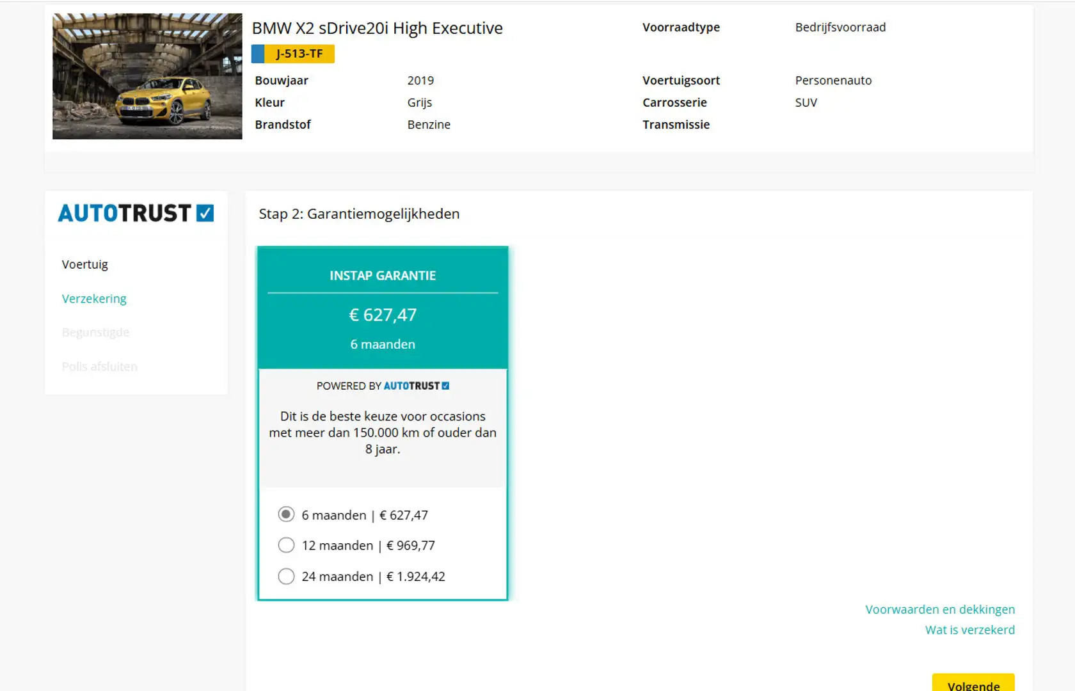Viewport: 1075px width, 691px height.
Task: Click the Voorraadtype value Bedrijfsvoorraad
Action: pos(840,28)
